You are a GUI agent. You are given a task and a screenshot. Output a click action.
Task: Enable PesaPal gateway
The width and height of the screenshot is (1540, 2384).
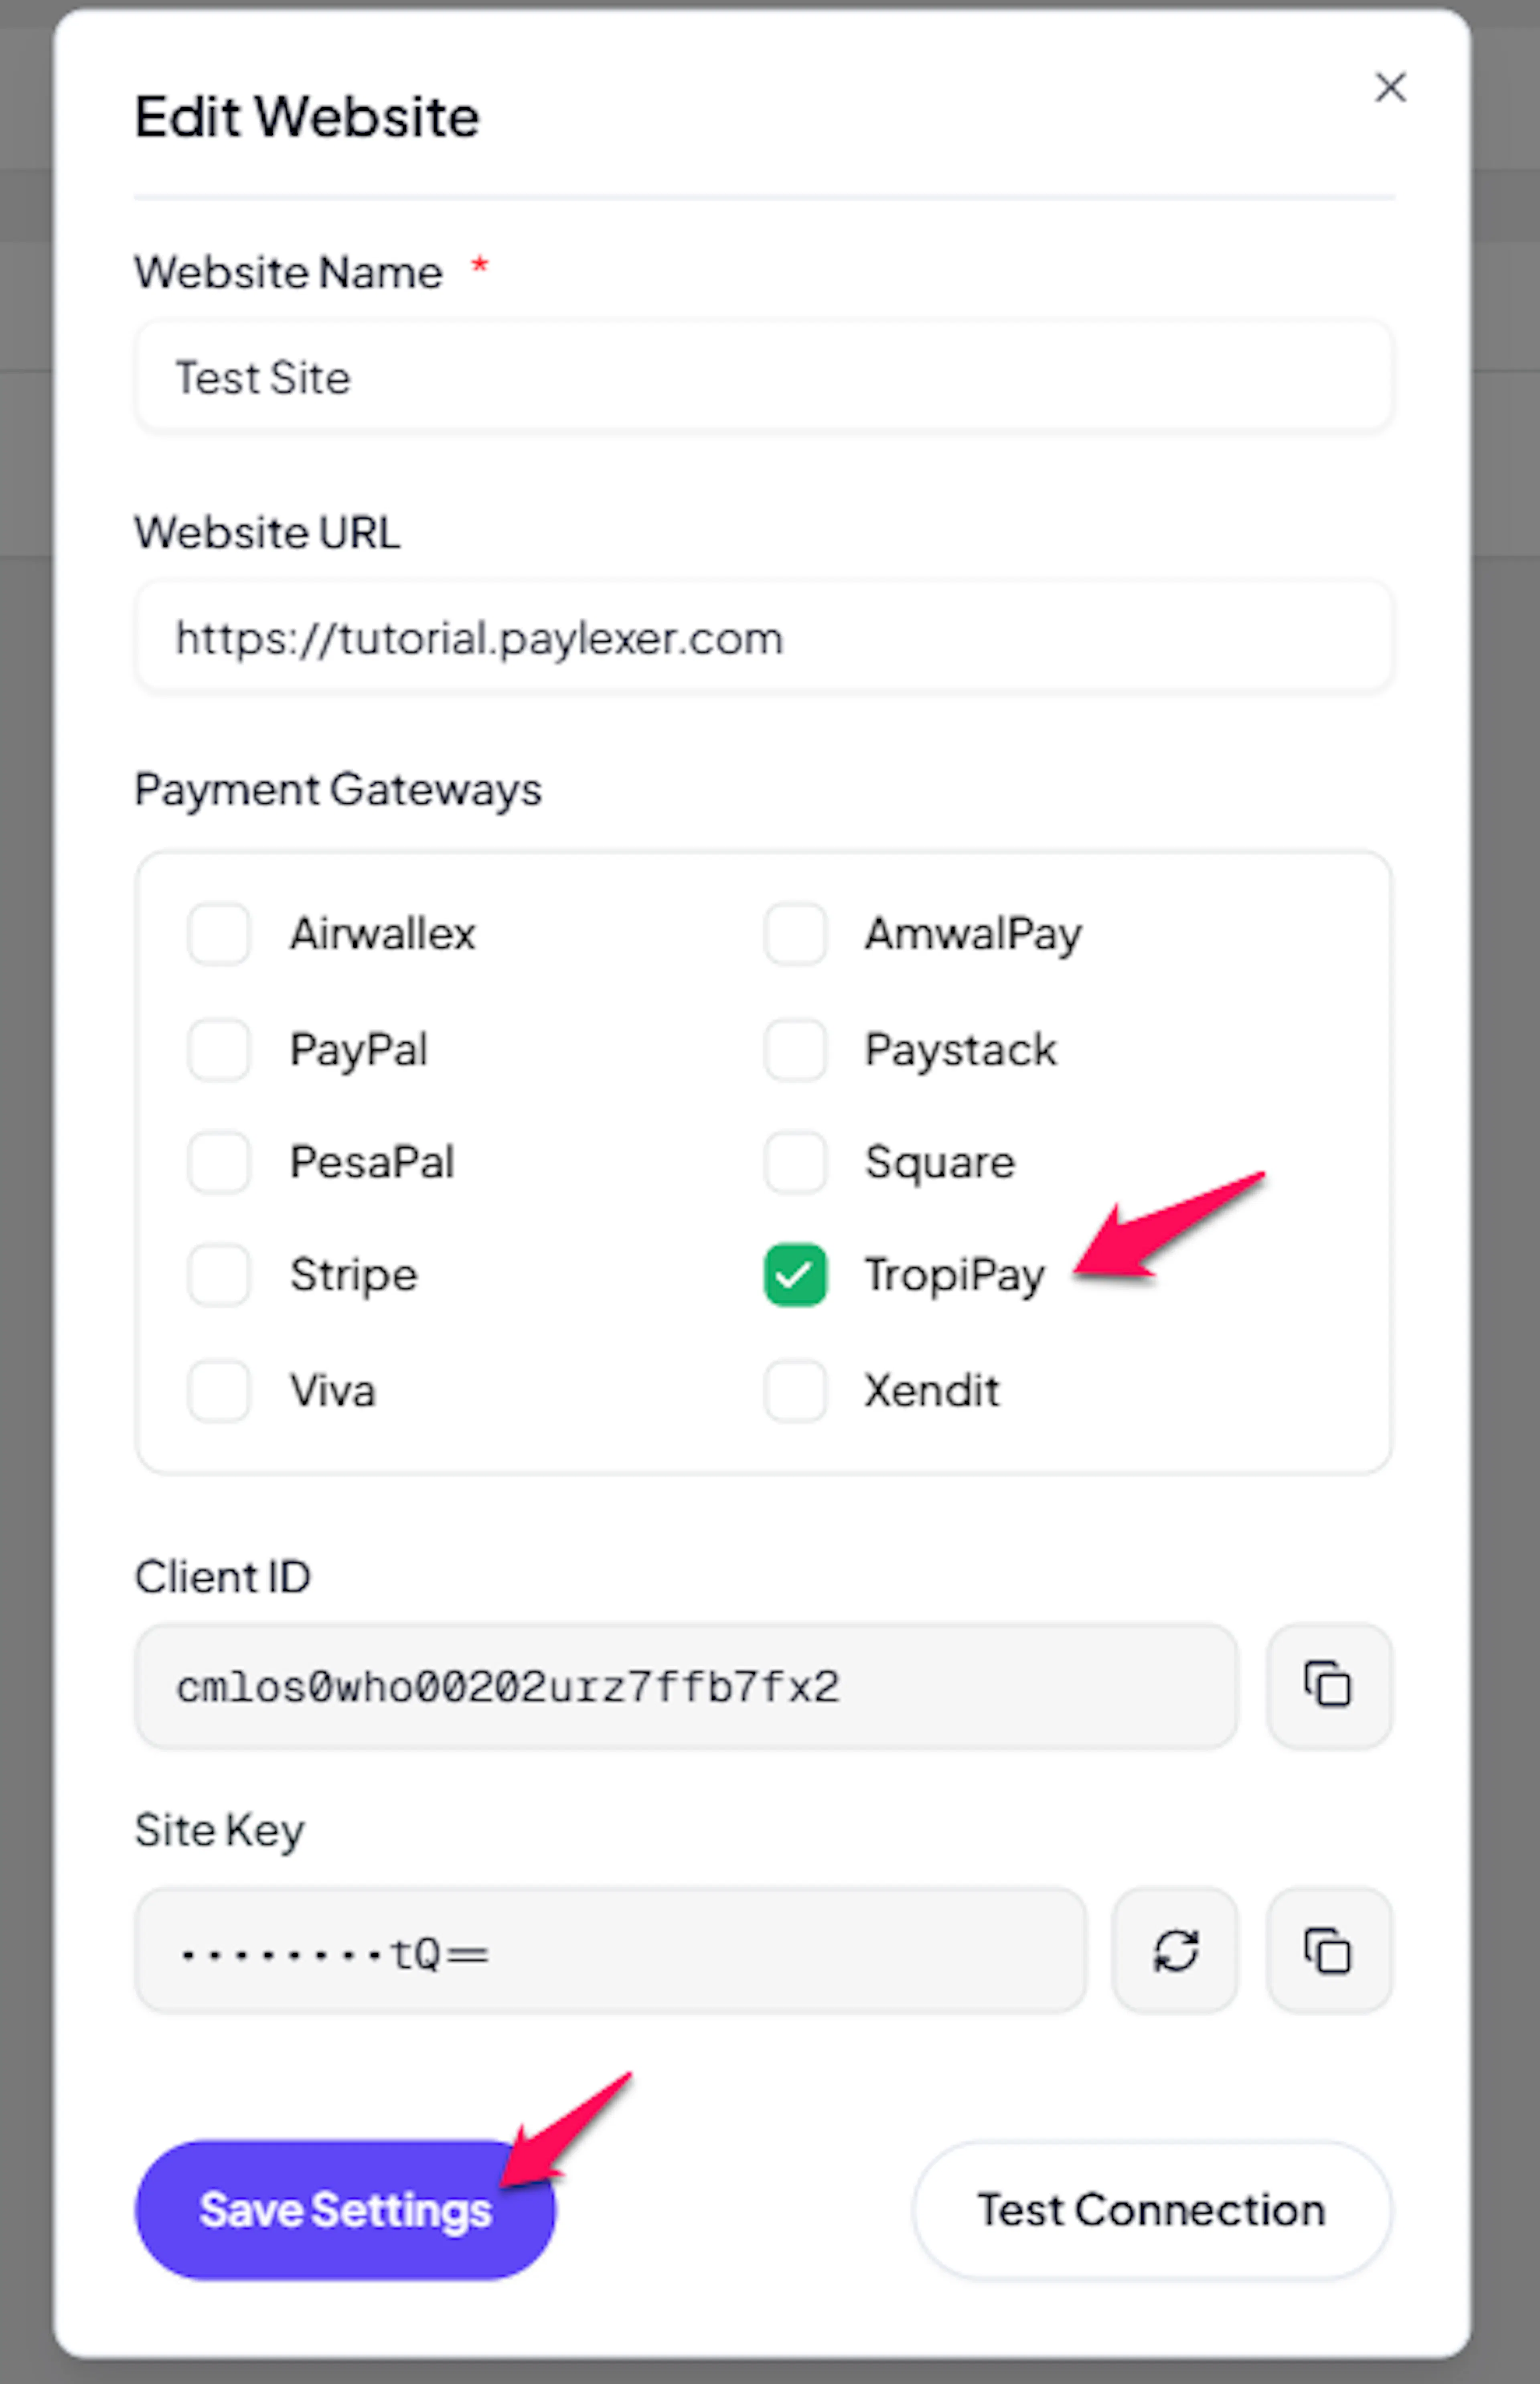click(x=219, y=1162)
